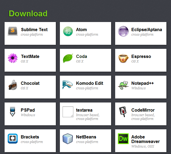Click 'browser based, cross-platform' under CodeMirror

143,117
